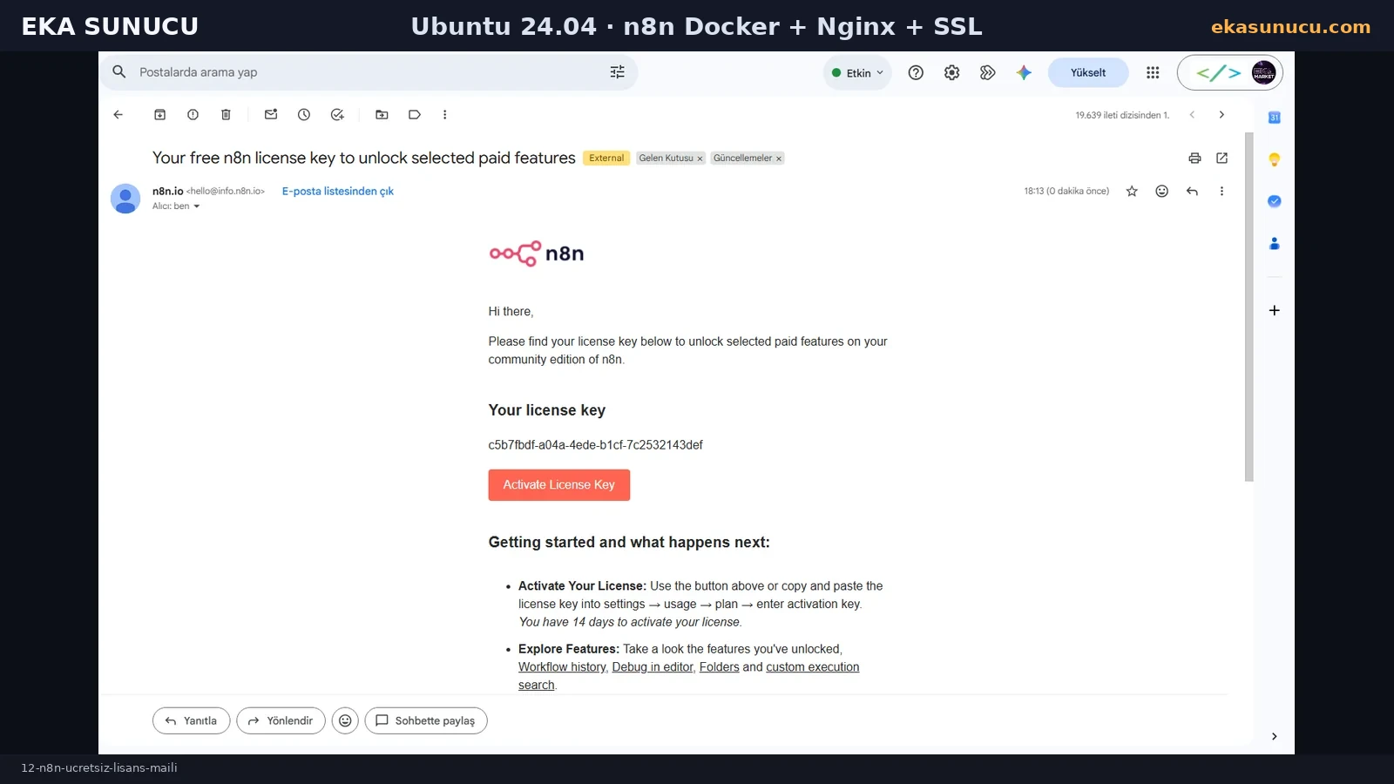Open email in a new window

[x=1222, y=159]
